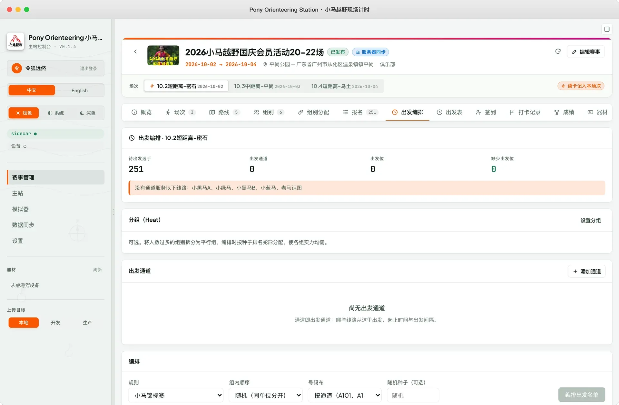The image size is (619, 405).
Task: Open the 组别 tab
Action: [269, 112]
